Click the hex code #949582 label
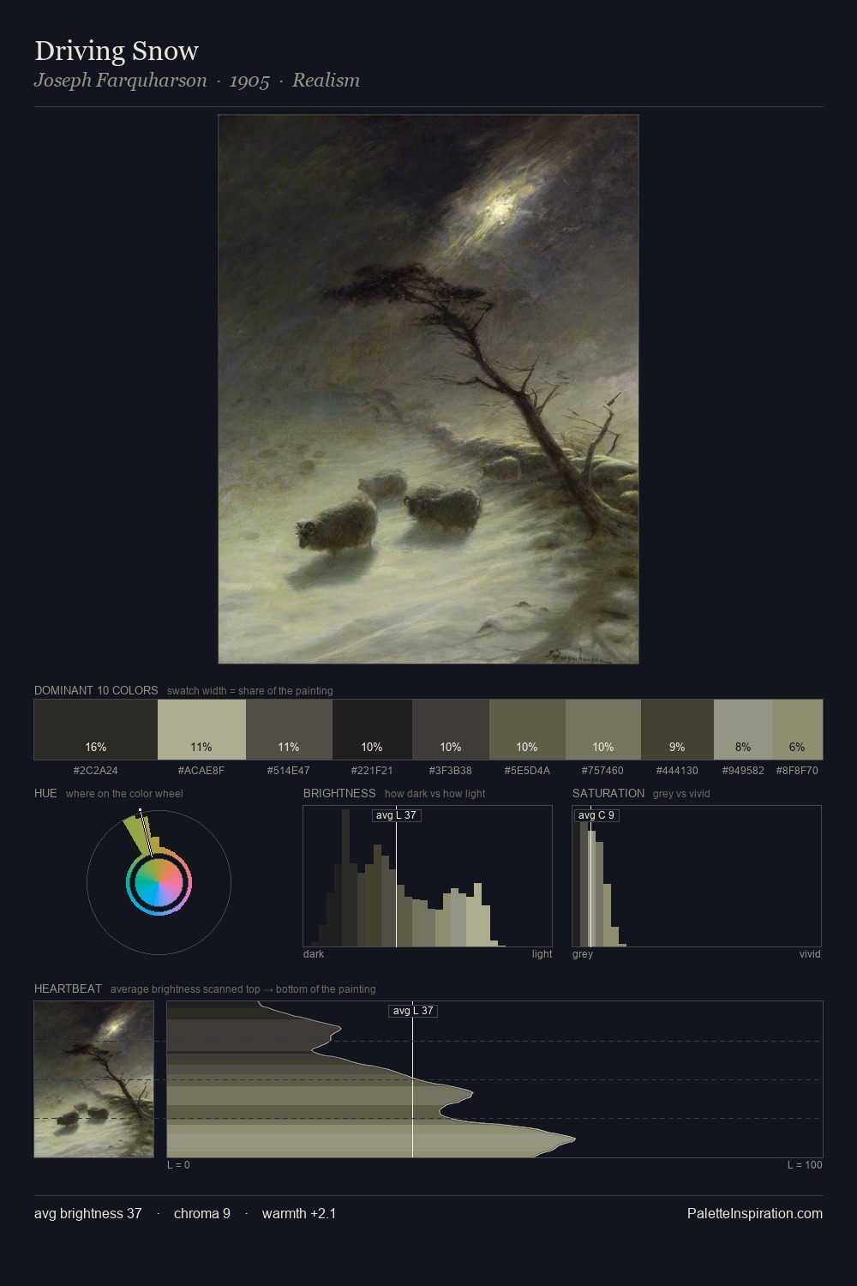Image resolution: width=857 pixels, height=1286 pixels. tap(743, 771)
